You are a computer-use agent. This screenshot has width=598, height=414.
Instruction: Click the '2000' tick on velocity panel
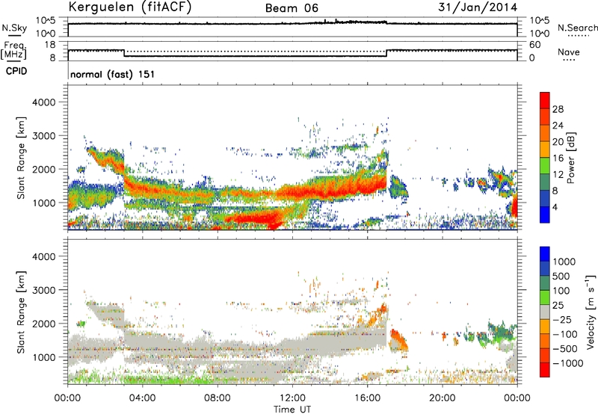click(44, 324)
